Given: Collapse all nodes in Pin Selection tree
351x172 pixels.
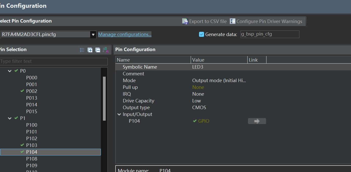Looking at the screenshot, I should point(98,50).
